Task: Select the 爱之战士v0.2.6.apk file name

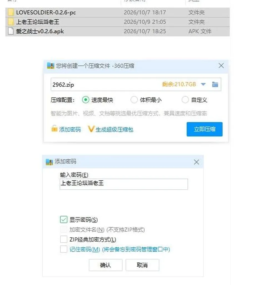Action: tap(40, 31)
